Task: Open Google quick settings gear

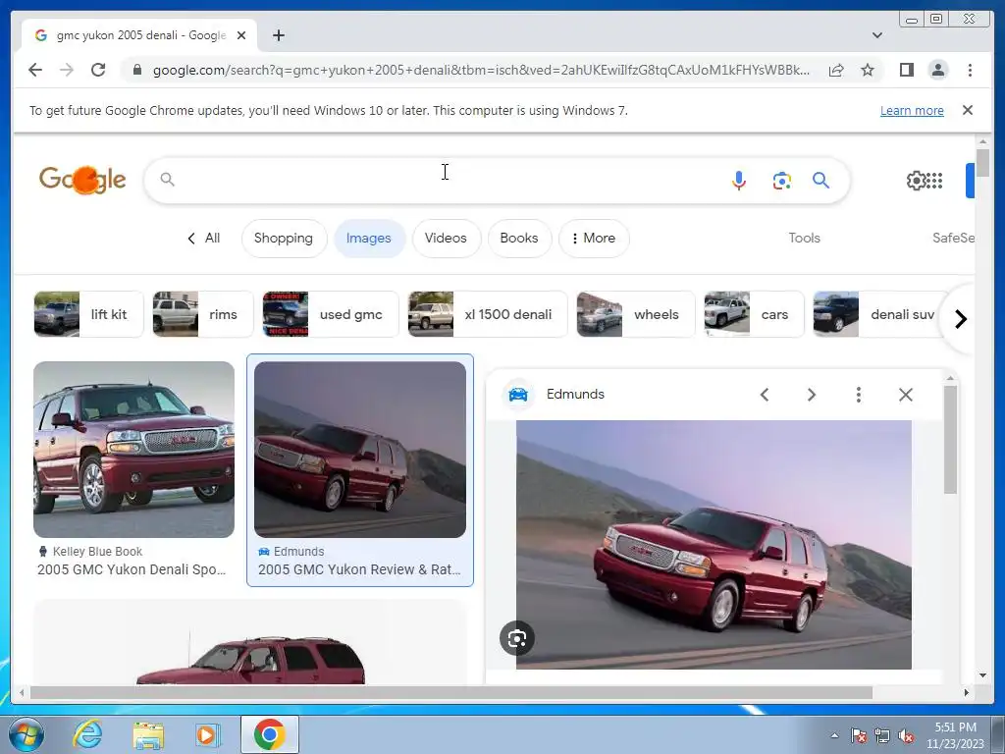Action: tap(916, 181)
